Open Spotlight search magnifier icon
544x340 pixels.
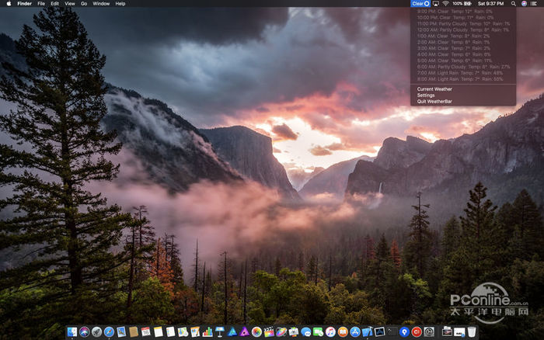(x=513, y=4)
